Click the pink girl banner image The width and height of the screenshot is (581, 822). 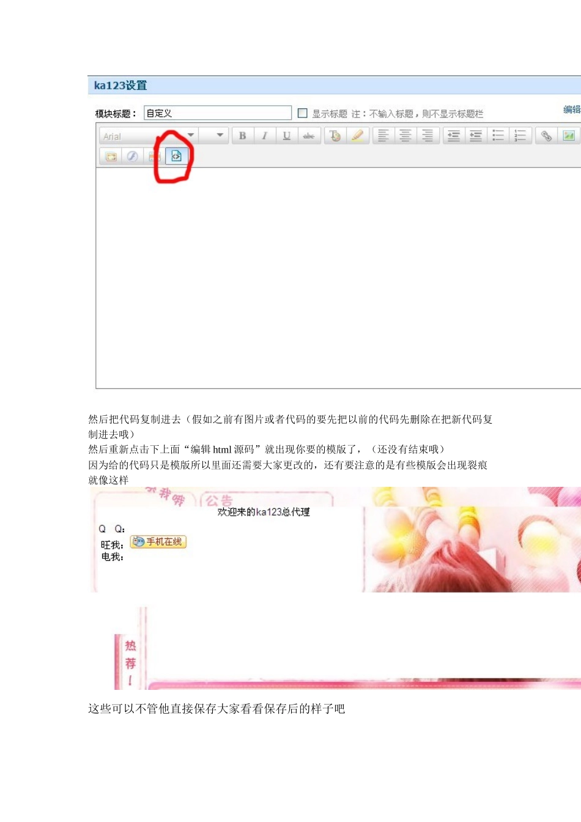pos(472,540)
